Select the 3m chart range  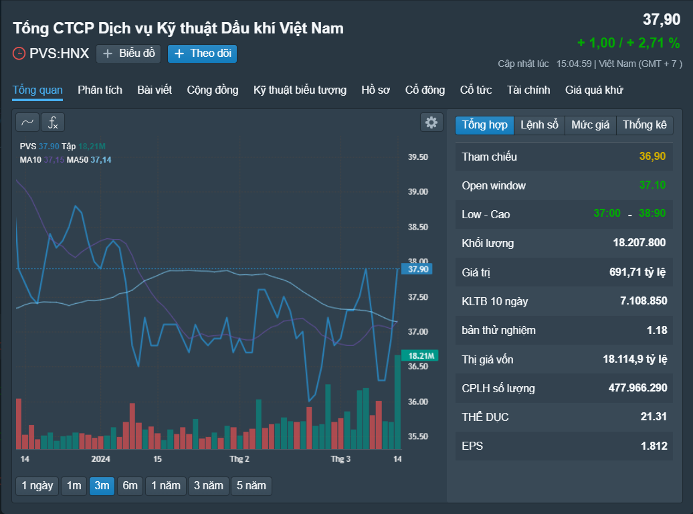coord(102,486)
